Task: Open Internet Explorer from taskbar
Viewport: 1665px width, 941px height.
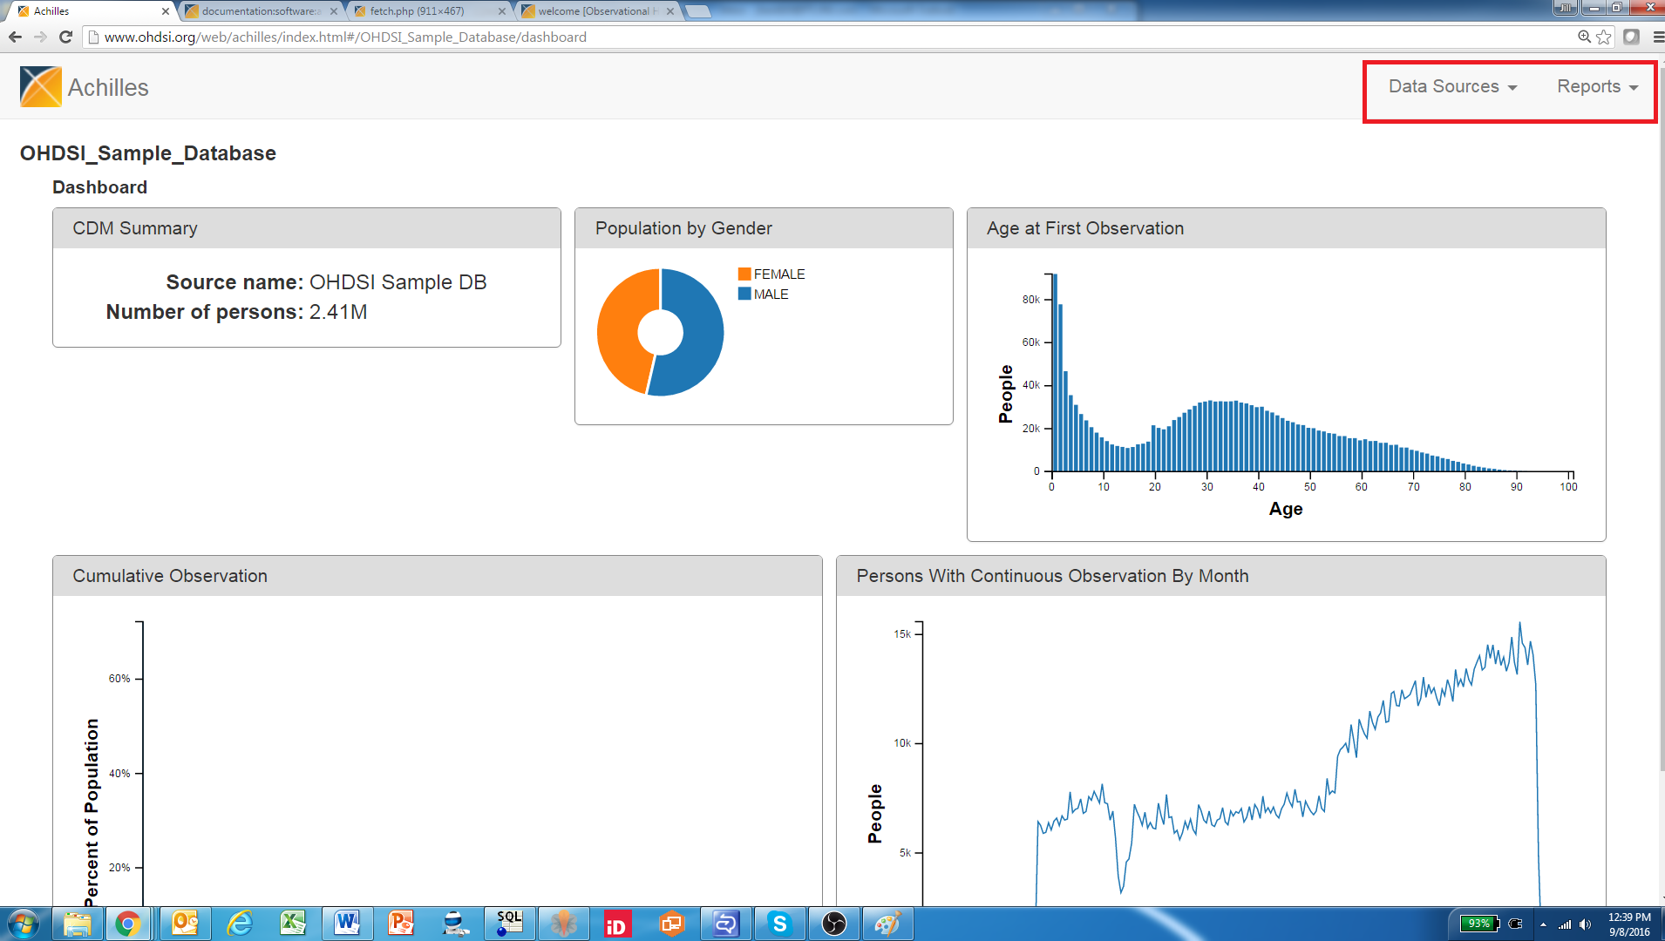Action: pos(239,924)
